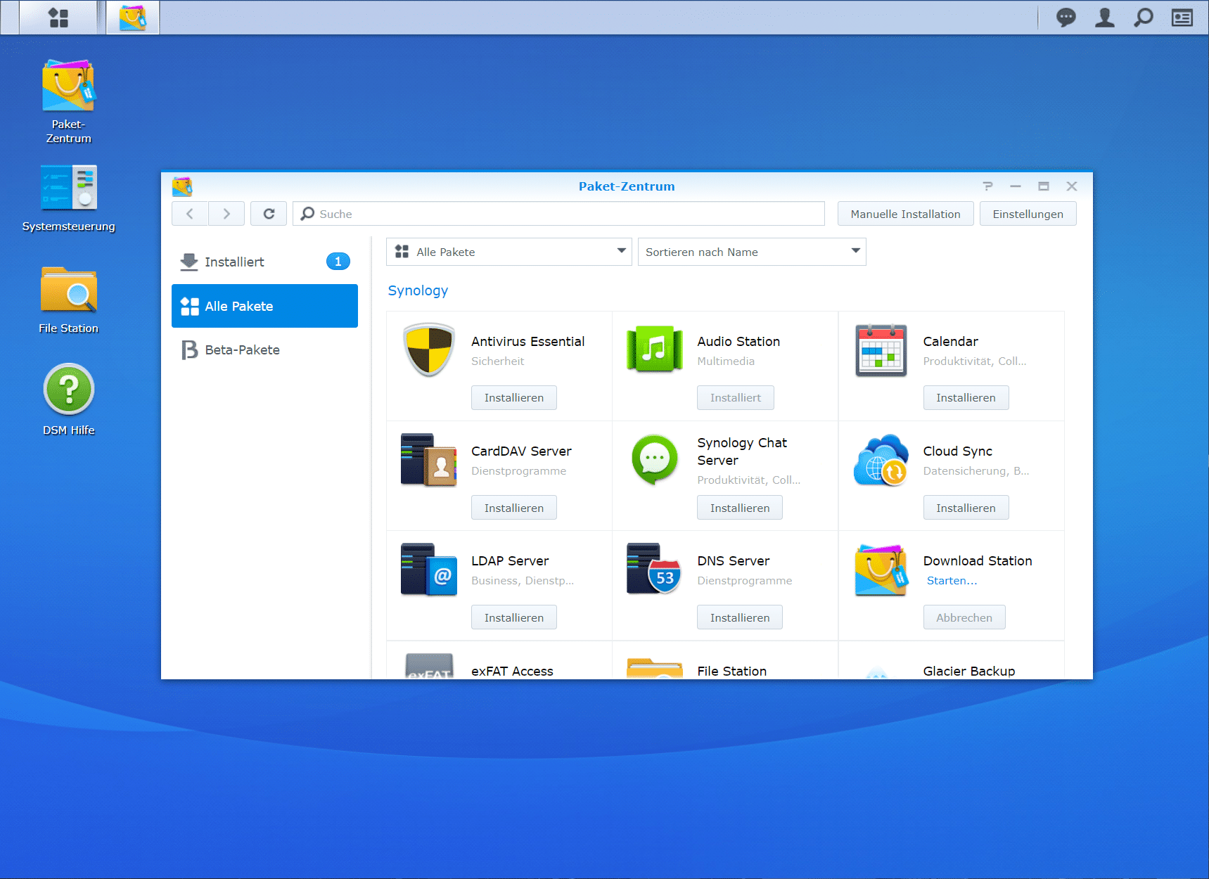The height and width of the screenshot is (879, 1209).
Task: Open Einstellungen in Paket-Zentrum
Action: click(1028, 214)
